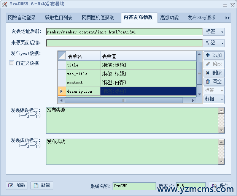Click scroll down arrow in 发表成功标志 box

pos(221,161)
